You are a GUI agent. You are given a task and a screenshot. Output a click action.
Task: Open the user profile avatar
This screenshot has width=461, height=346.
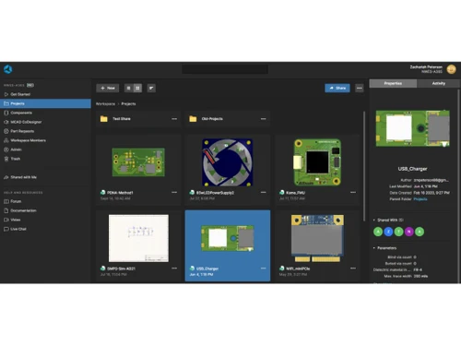[x=451, y=69]
